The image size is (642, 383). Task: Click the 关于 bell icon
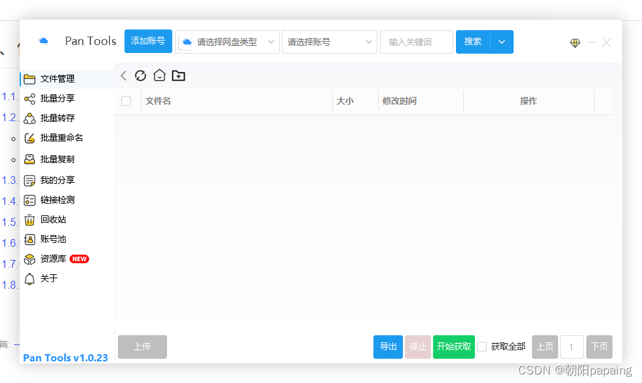29,279
